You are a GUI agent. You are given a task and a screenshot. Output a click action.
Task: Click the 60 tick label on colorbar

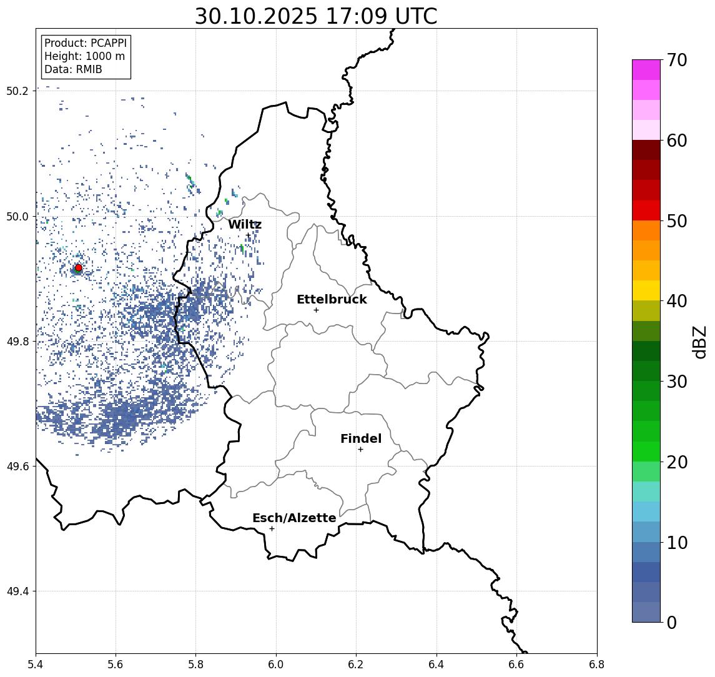[x=677, y=141]
